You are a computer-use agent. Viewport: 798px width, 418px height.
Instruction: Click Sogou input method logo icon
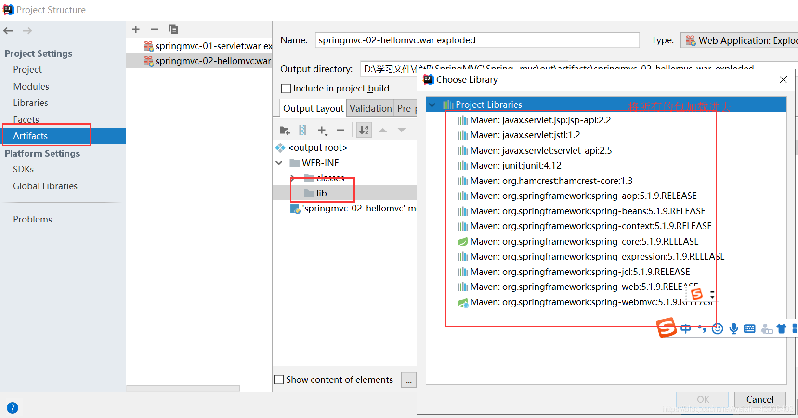pos(667,328)
